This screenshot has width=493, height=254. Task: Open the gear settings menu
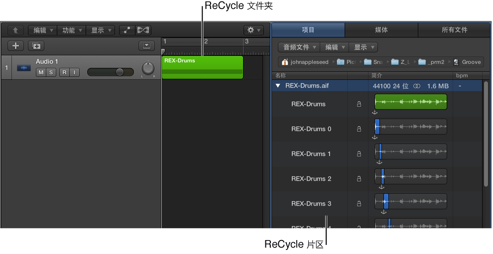[x=253, y=30]
